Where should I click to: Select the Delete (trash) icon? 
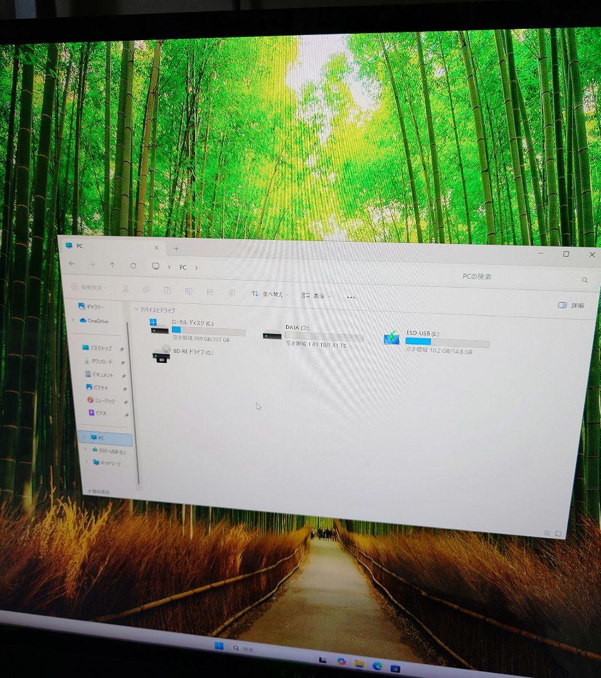coord(231,291)
